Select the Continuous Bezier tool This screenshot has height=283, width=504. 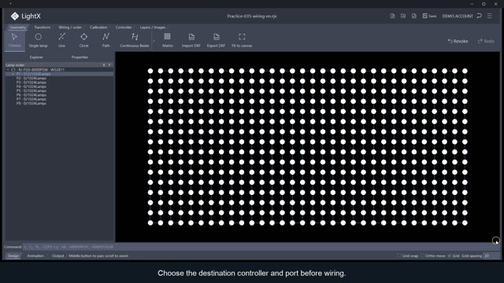[135, 40]
